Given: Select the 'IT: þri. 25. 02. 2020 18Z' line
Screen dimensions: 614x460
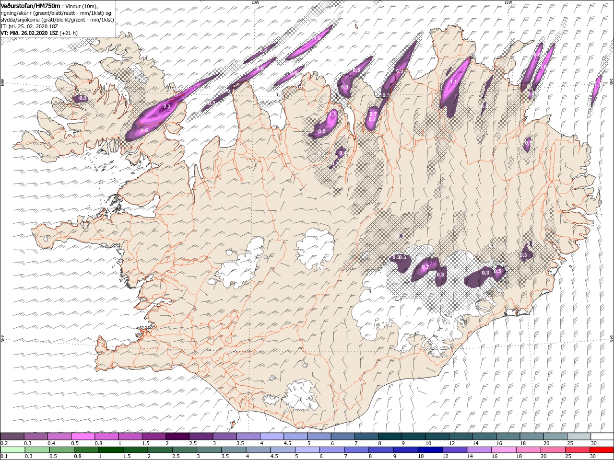Looking at the screenshot, I should (x=30, y=26).
